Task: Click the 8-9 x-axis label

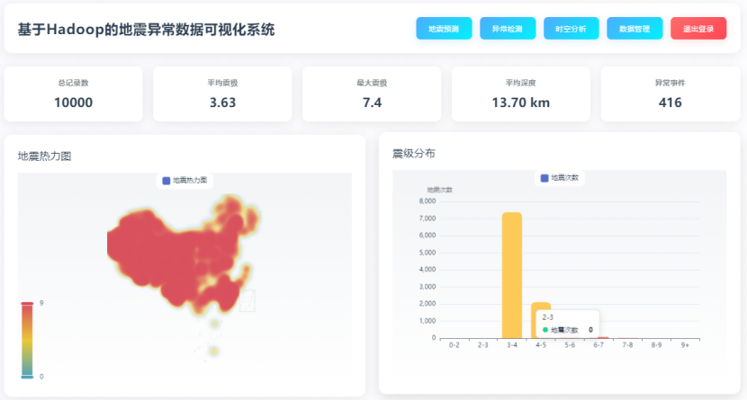Action: tap(656, 345)
